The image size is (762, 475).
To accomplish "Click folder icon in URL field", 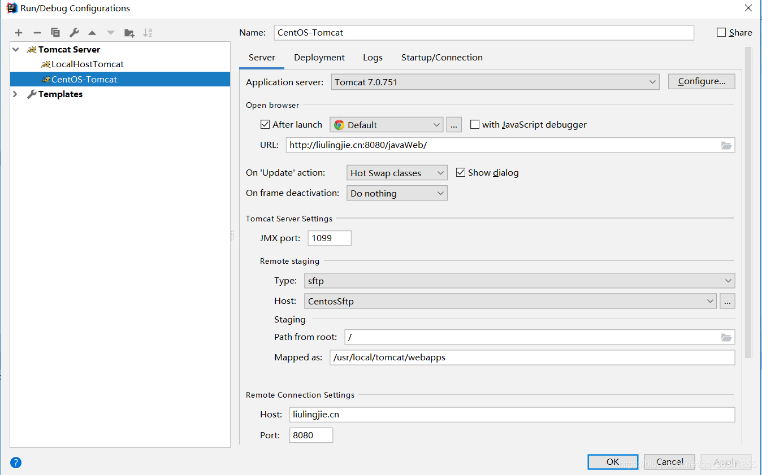I will (726, 145).
